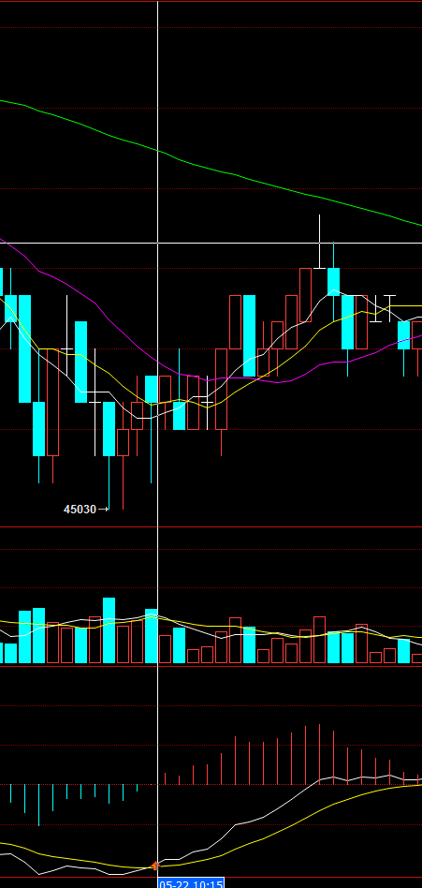The width and height of the screenshot is (422, 888).
Task: Click the 45030 low price label
Action: pos(80,510)
